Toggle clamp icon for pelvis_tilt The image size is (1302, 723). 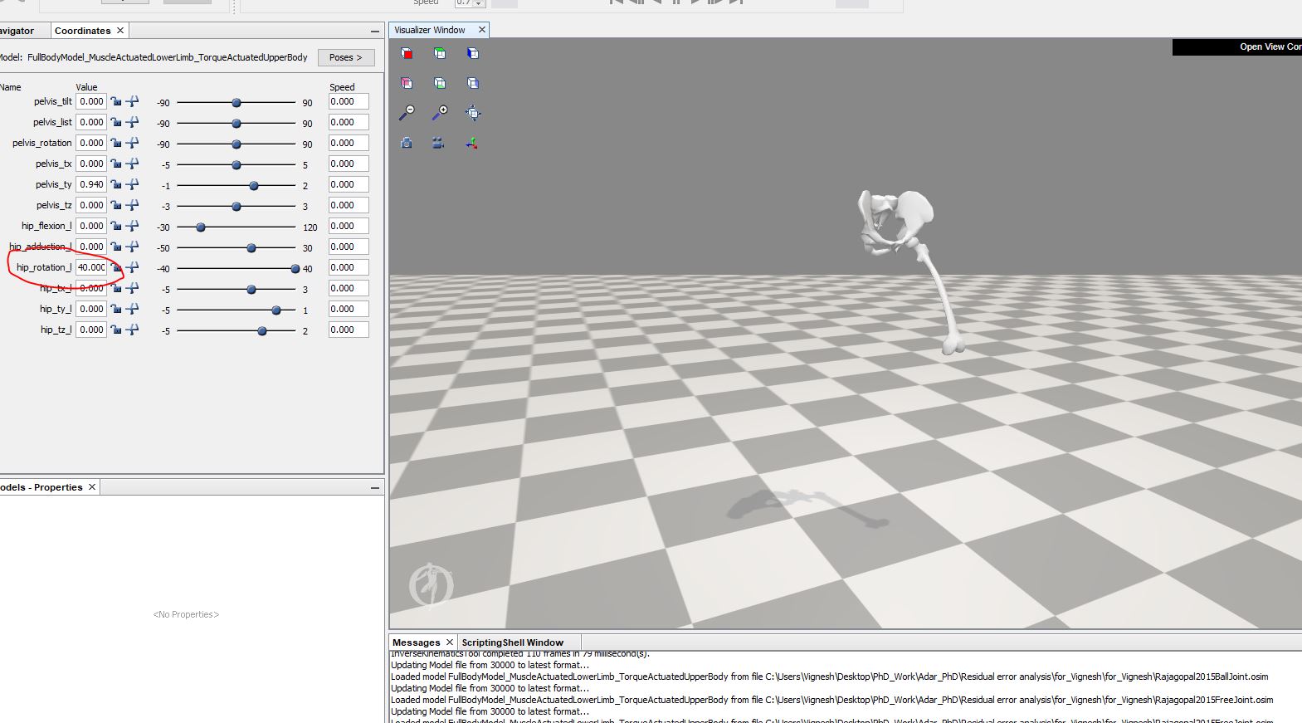(x=132, y=101)
